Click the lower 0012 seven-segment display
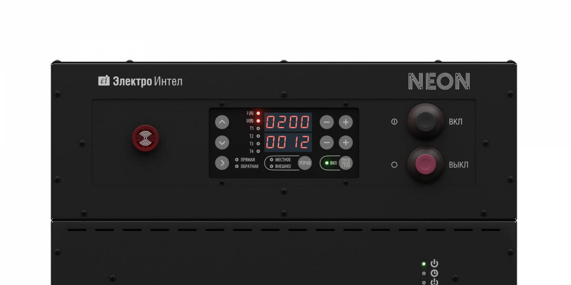The height and width of the screenshot is (285, 571). (x=288, y=142)
